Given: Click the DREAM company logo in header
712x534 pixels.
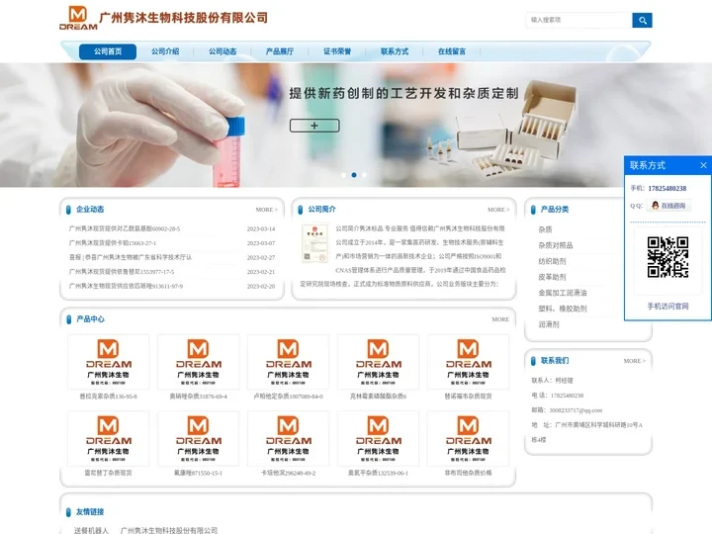Looking at the screenshot, I should coord(78,18).
